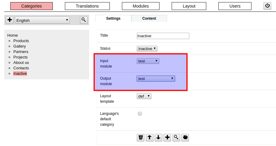
Task: Open the Output module dropdown
Action: (156, 78)
